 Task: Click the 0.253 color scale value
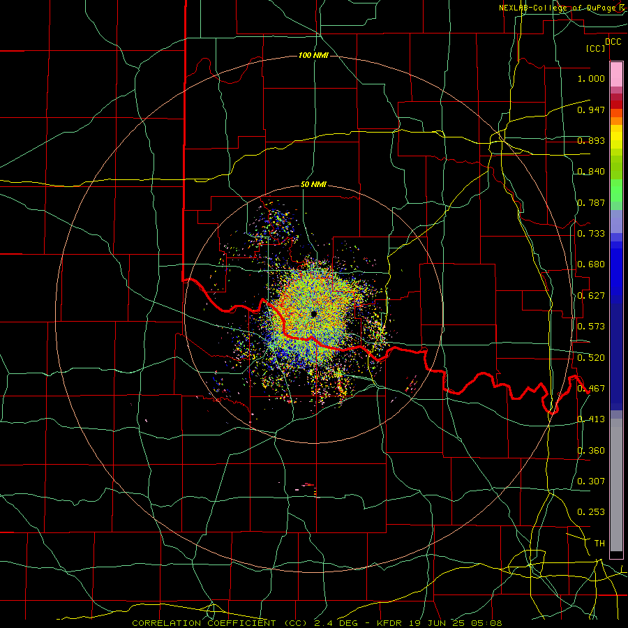591,512
